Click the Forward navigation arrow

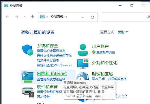coord(17,17)
